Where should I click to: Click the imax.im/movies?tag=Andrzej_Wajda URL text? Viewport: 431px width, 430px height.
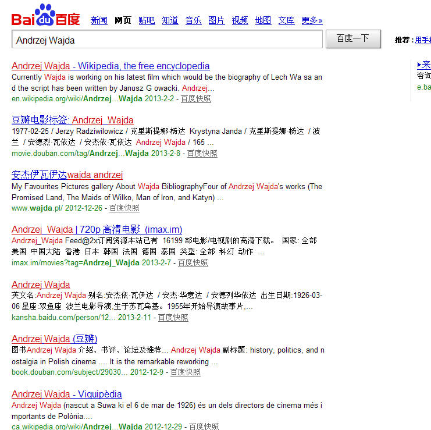(75, 263)
